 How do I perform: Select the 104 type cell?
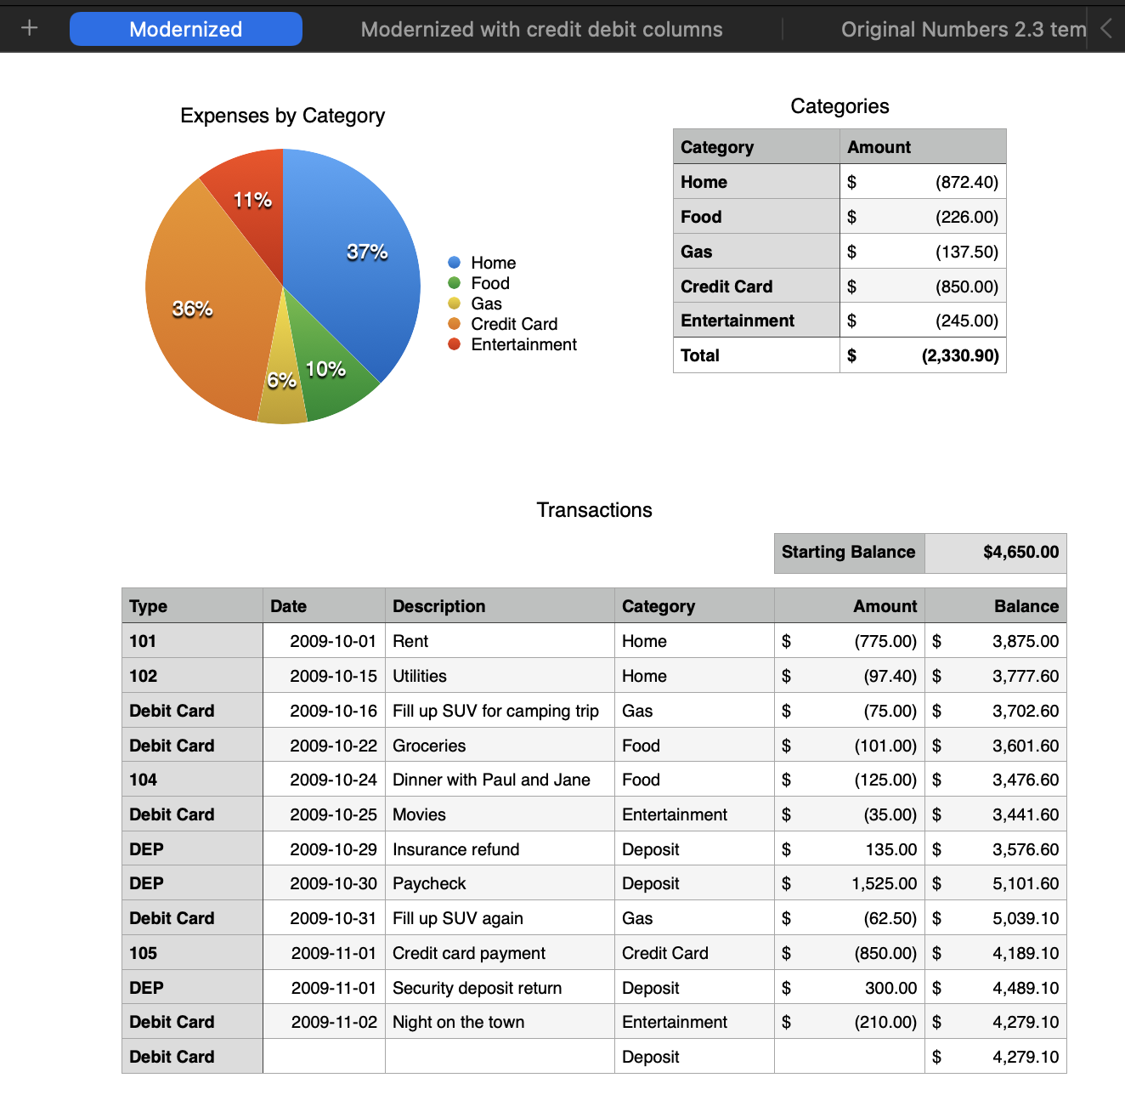point(192,780)
